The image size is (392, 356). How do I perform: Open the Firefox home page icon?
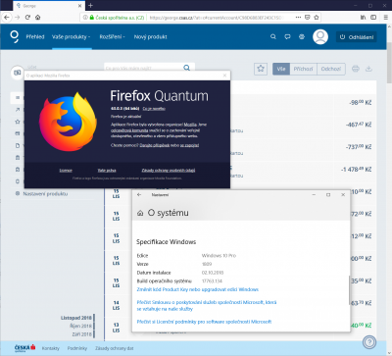coord(38,18)
